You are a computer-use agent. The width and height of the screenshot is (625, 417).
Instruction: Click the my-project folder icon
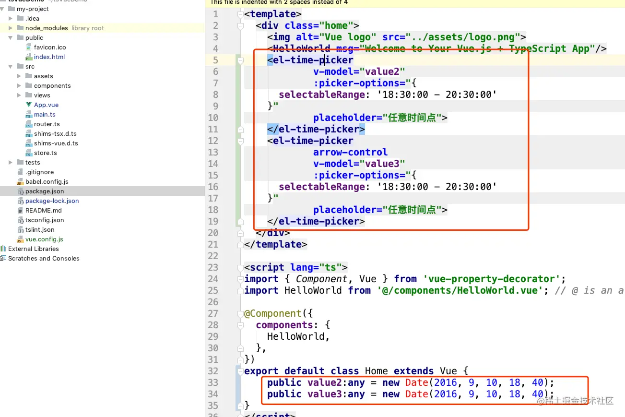tap(12, 9)
